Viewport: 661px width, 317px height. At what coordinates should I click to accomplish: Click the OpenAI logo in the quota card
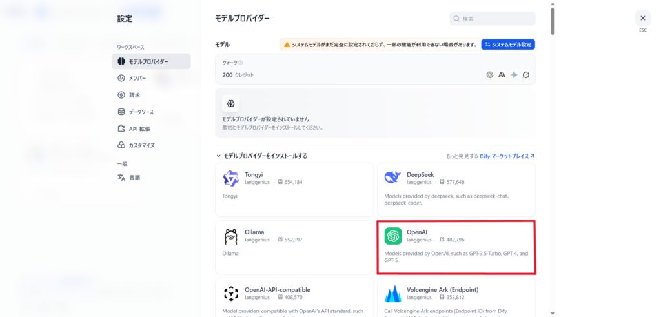coord(489,75)
